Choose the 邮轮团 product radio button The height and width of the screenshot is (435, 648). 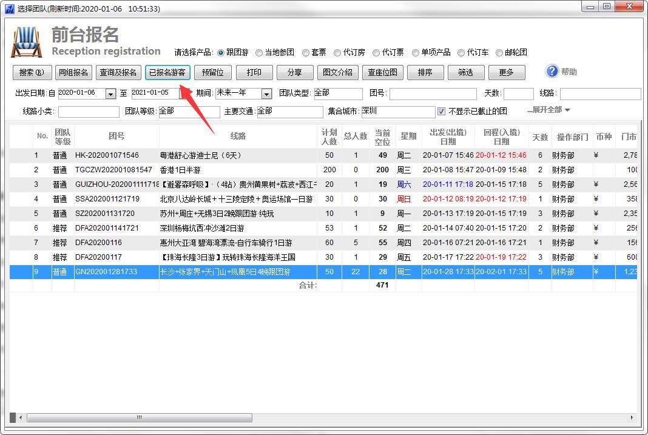click(499, 53)
